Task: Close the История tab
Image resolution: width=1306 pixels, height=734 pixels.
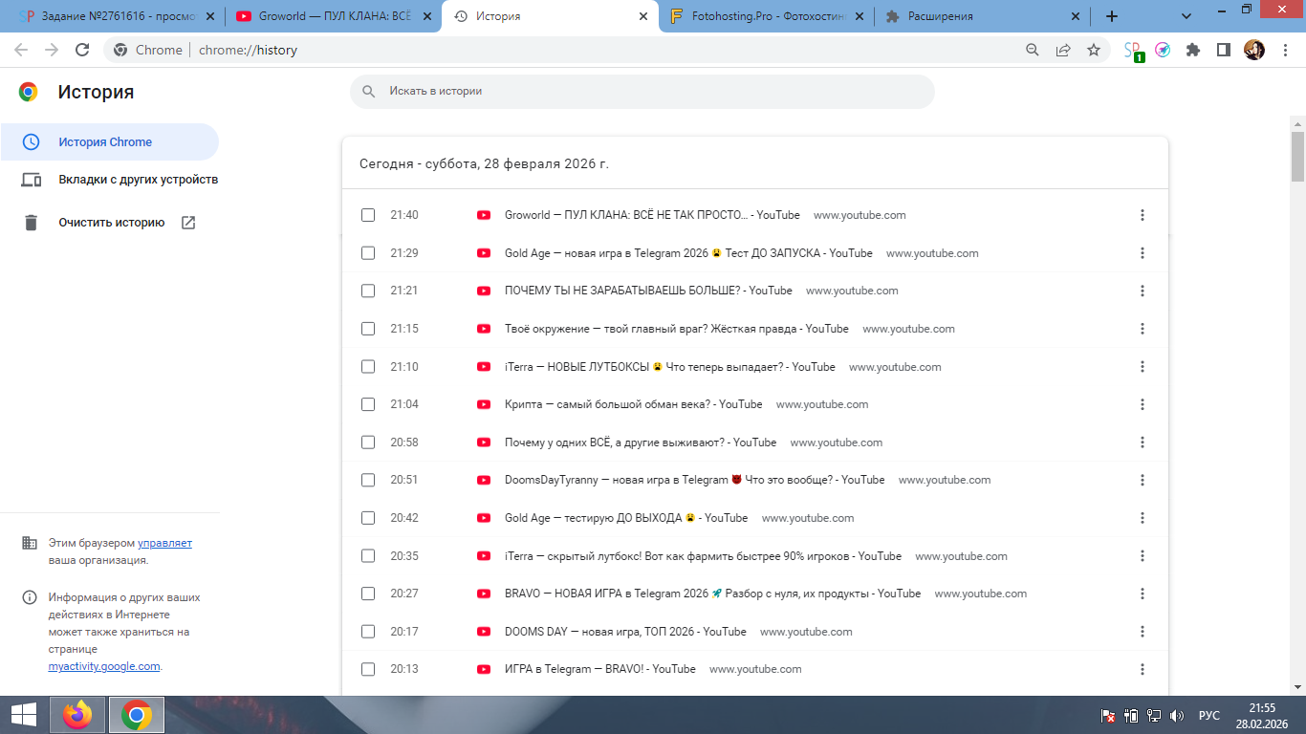Action: (643, 16)
